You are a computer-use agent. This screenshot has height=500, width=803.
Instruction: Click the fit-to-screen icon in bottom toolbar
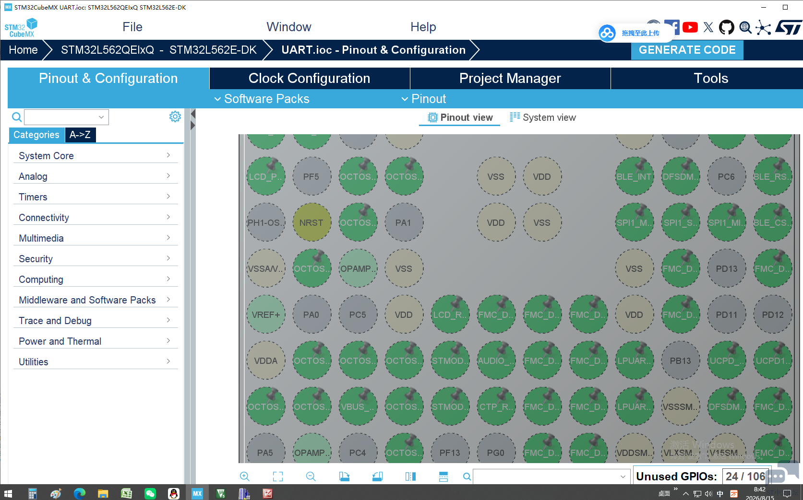pyautogui.click(x=278, y=477)
